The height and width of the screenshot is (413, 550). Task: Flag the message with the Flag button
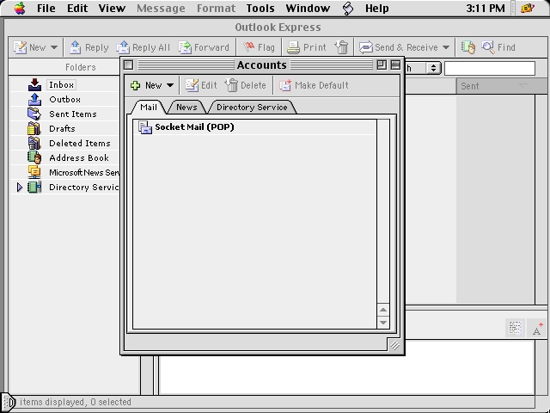point(260,47)
